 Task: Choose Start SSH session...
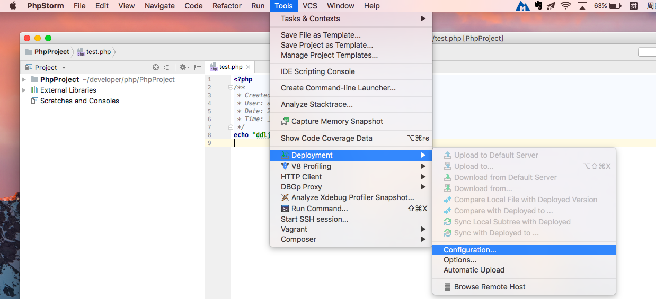[351, 219]
